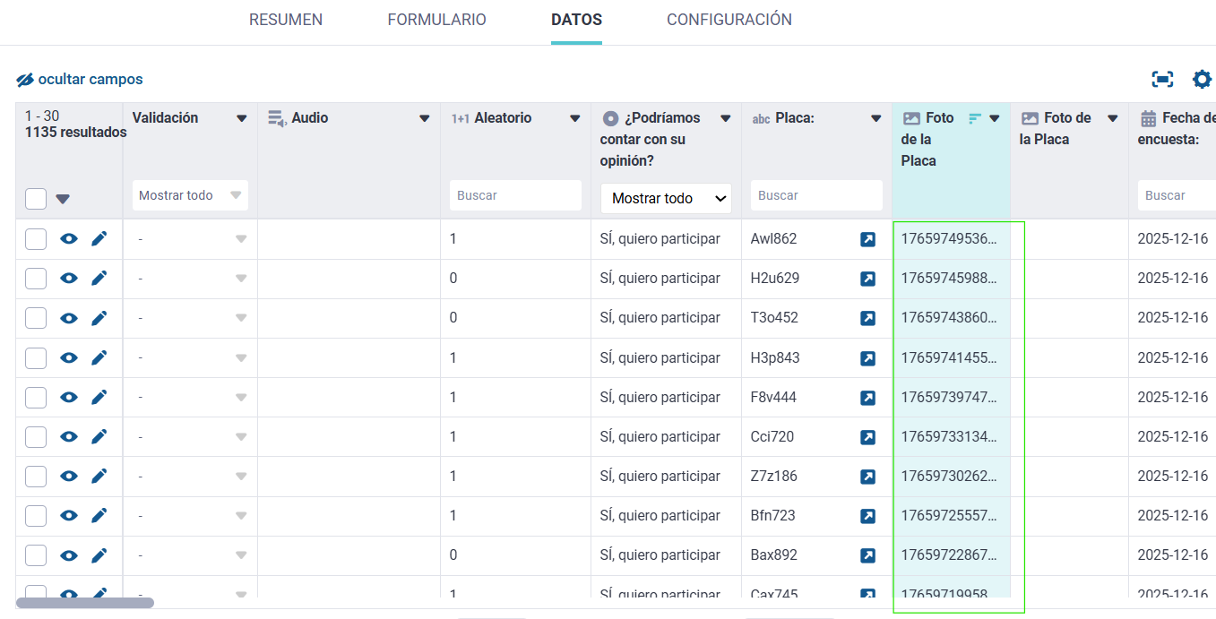Open the photo link 17659749536 in first row
Image resolution: width=1216 pixels, height=619 pixels.
948,239
